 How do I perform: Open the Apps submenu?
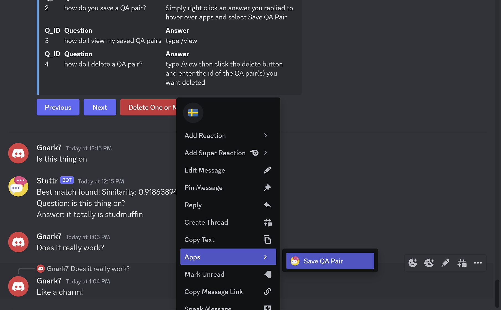[x=228, y=257]
